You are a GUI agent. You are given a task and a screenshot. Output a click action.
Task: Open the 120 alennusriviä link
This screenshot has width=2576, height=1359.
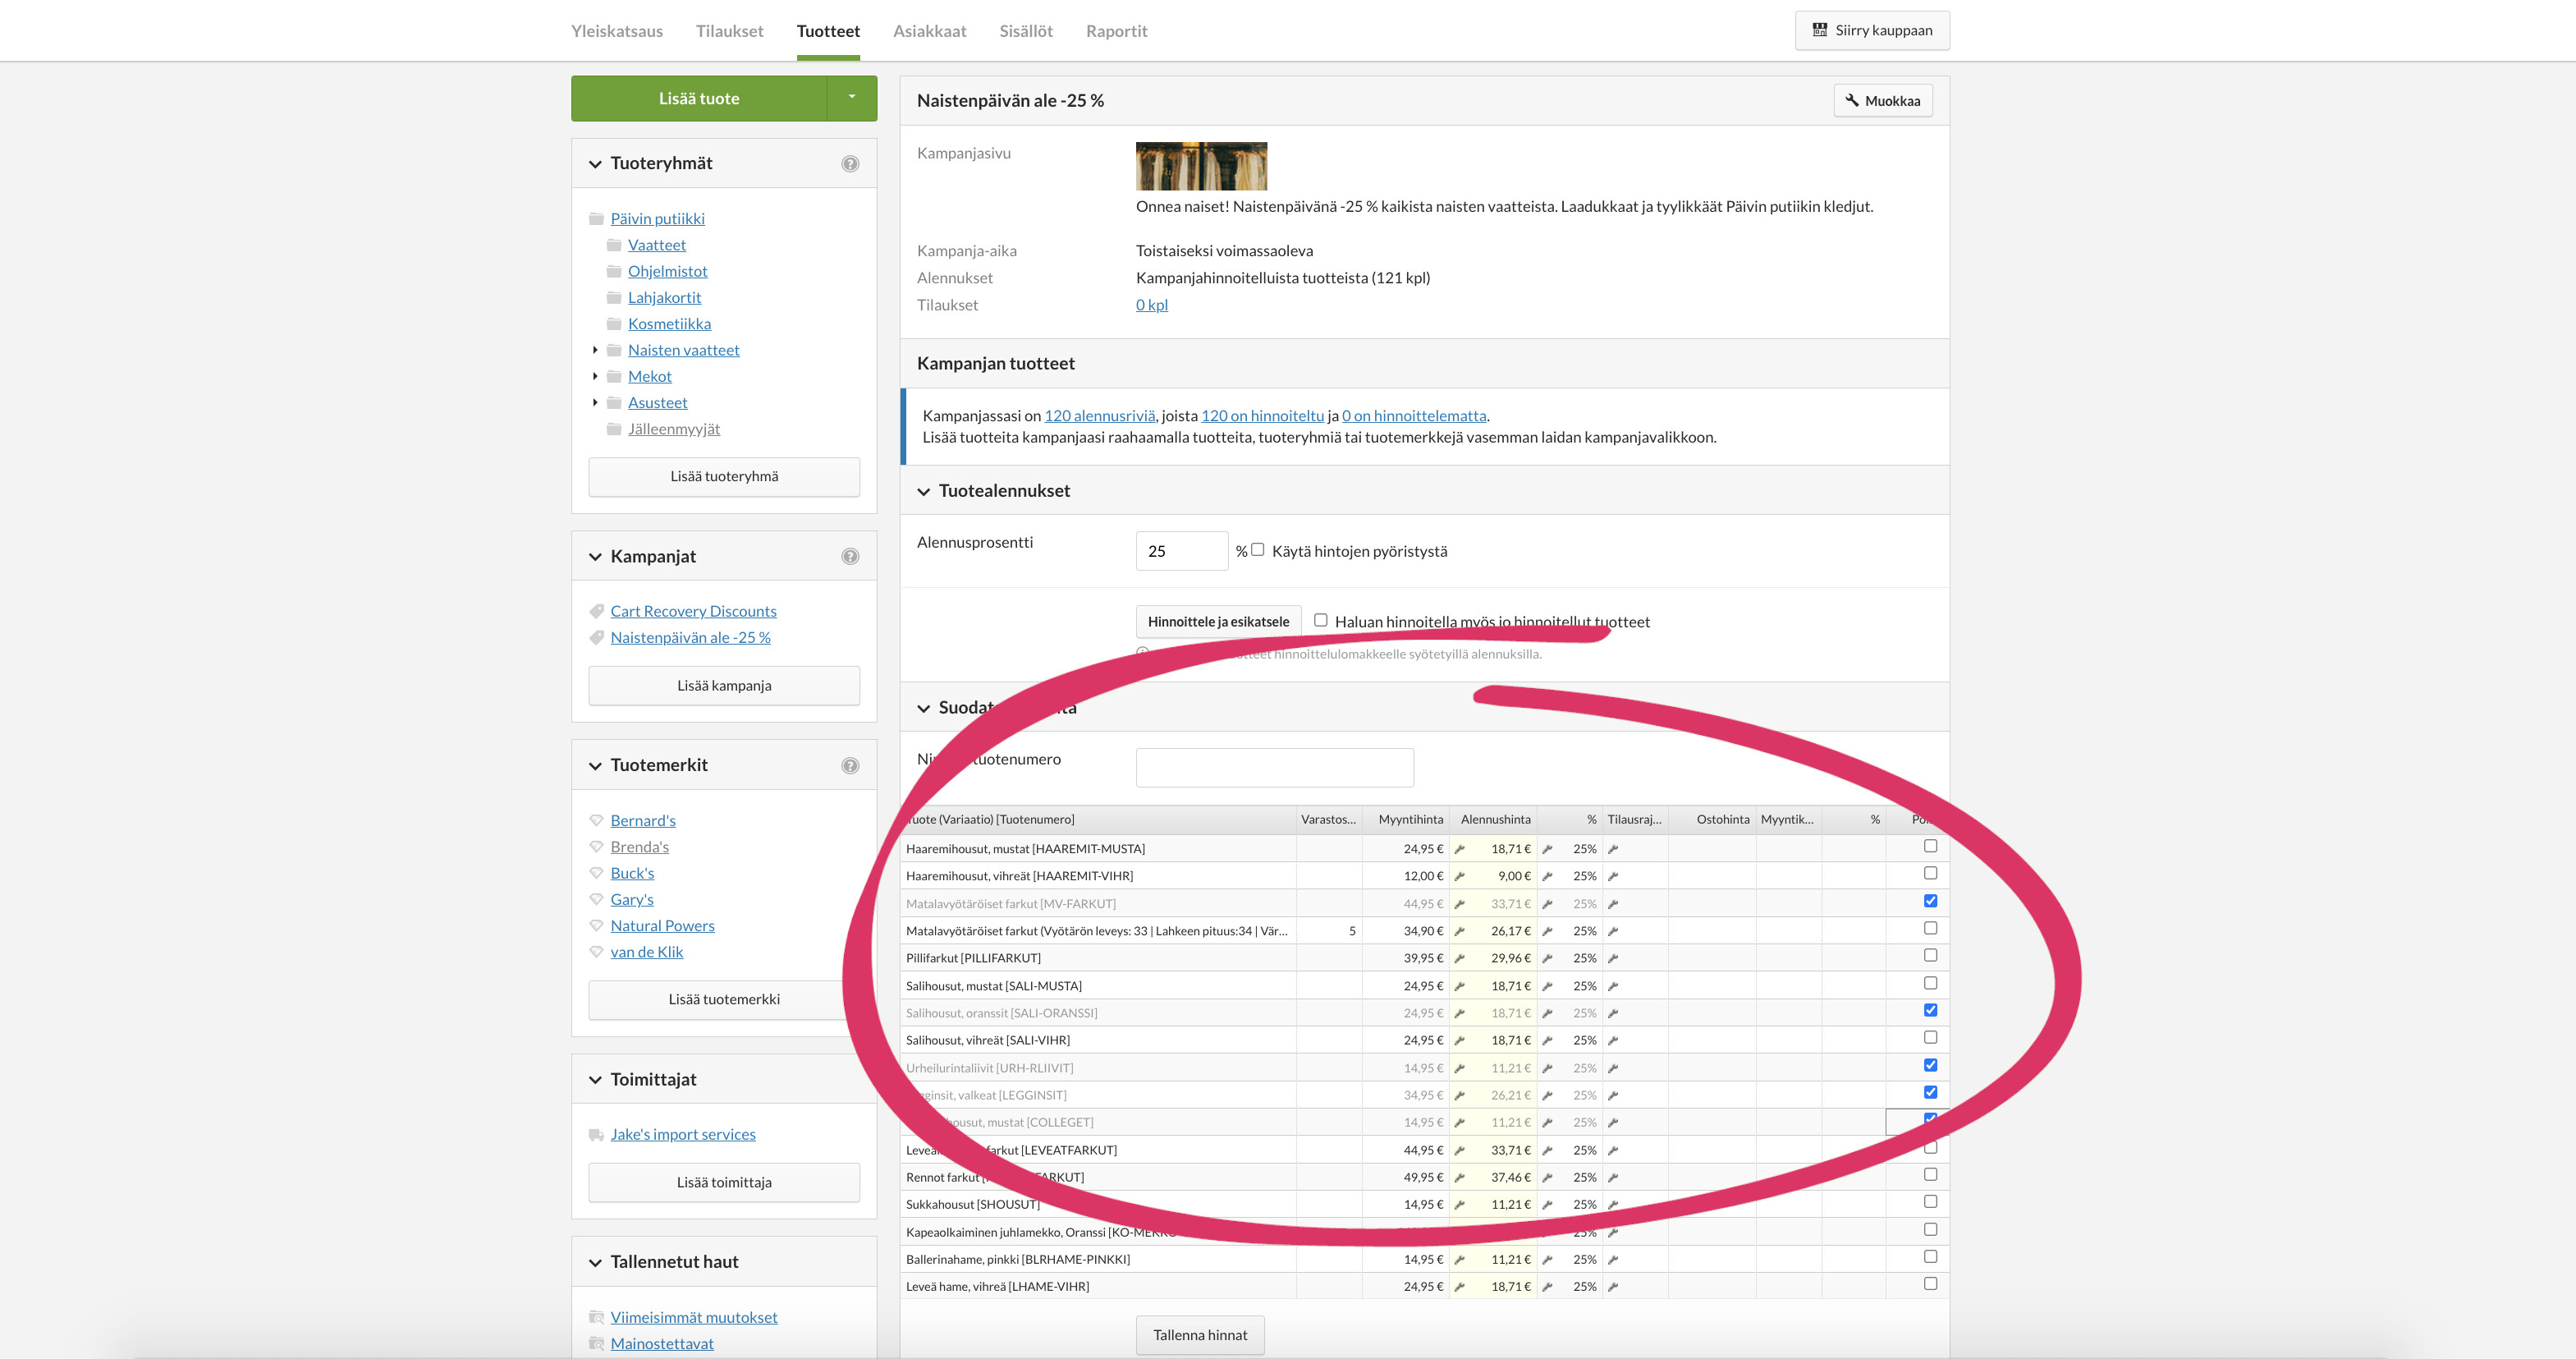coord(1100,415)
